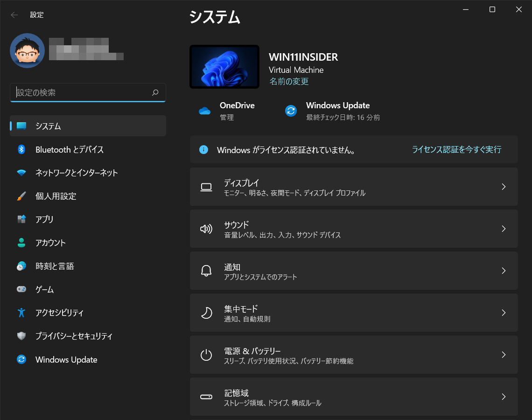The height and width of the screenshot is (420, 532).
Task: Click Windows がライセンス認証されていません message
Action: pyautogui.click(x=286, y=150)
